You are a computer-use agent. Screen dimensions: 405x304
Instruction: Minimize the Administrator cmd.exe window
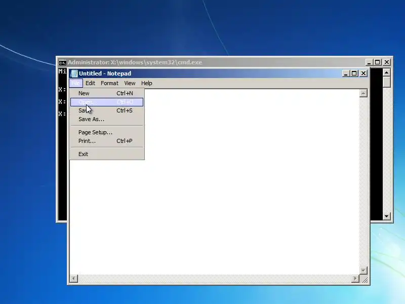[x=369, y=62]
